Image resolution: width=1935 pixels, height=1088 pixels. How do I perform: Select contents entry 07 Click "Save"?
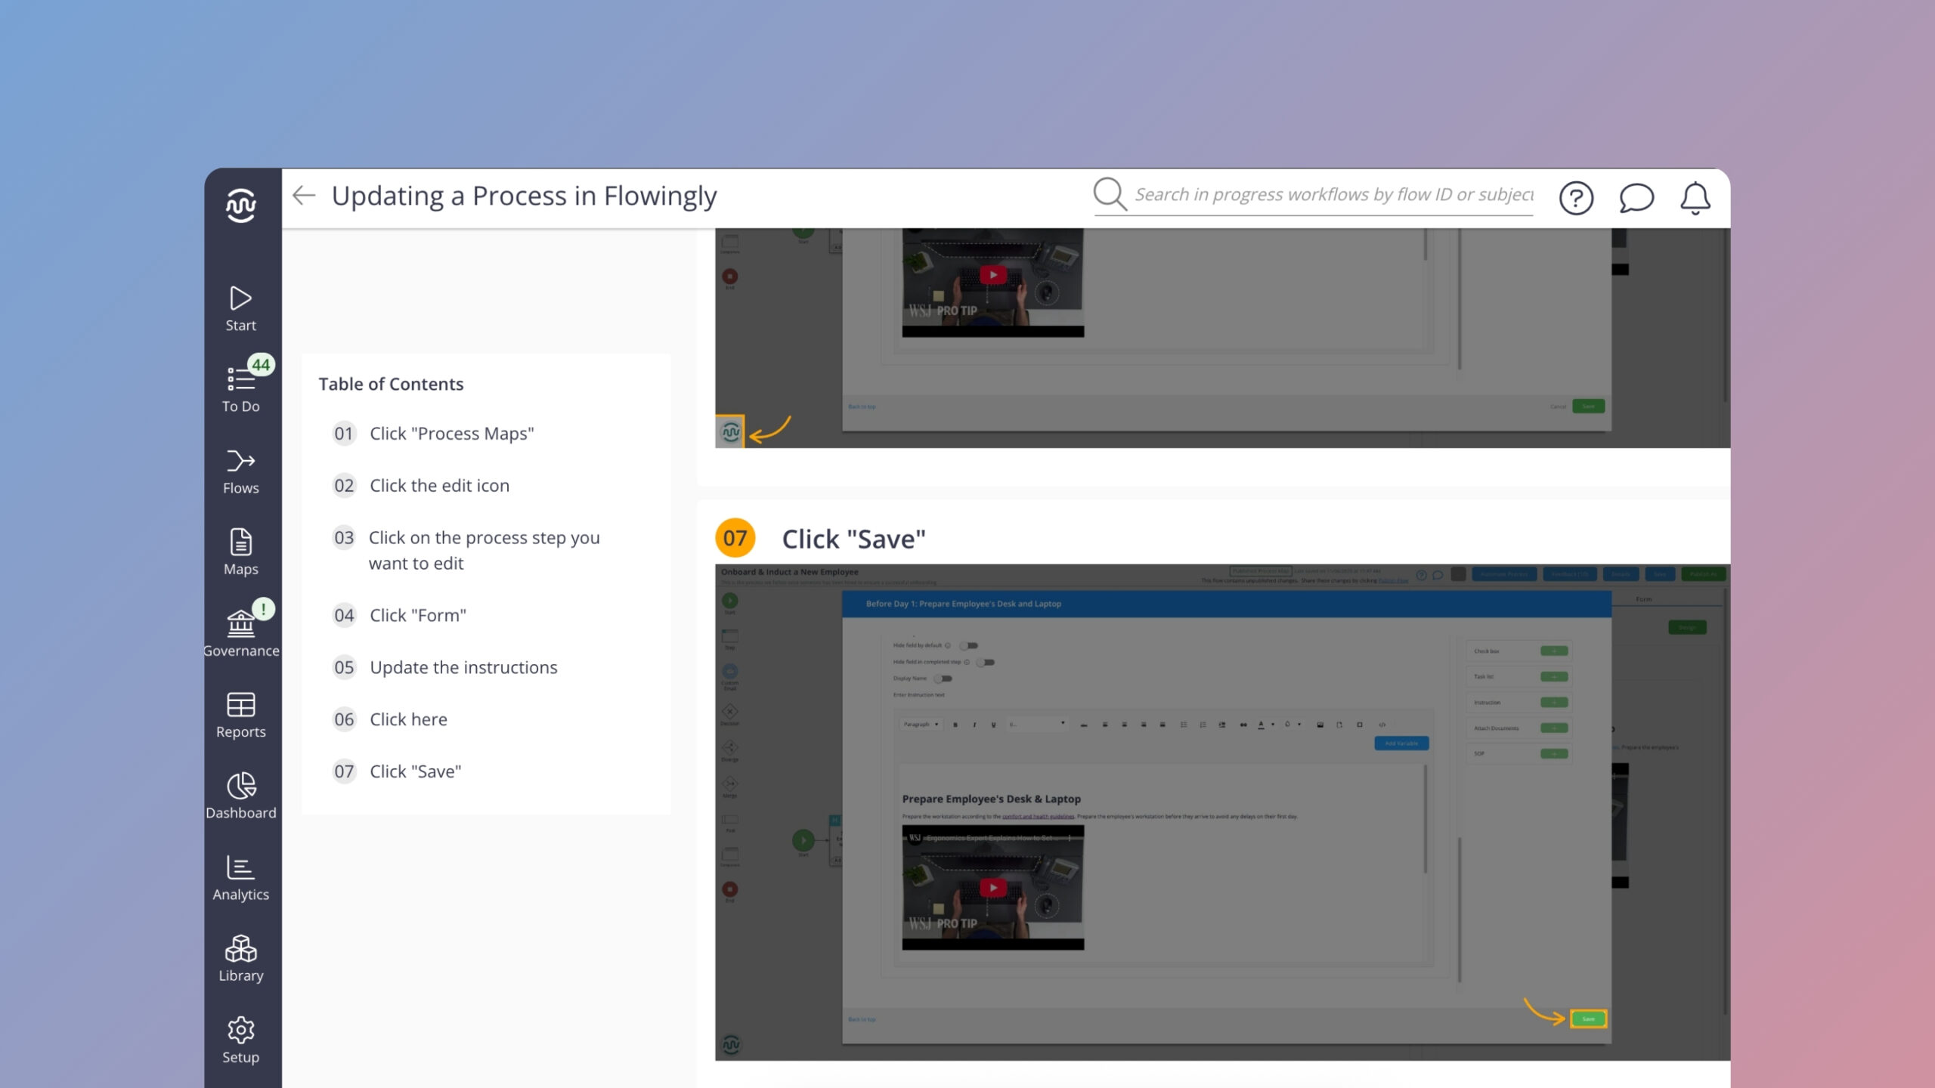pos(415,771)
